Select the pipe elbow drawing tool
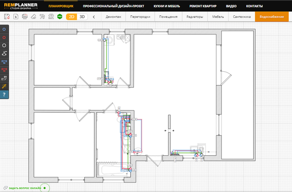Viewport: 292px width, 192px height. coord(4,78)
